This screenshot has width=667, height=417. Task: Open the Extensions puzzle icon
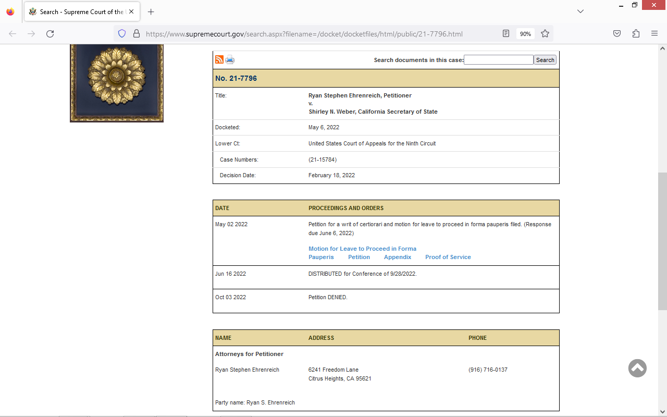pyautogui.click(x=636, y=34)
